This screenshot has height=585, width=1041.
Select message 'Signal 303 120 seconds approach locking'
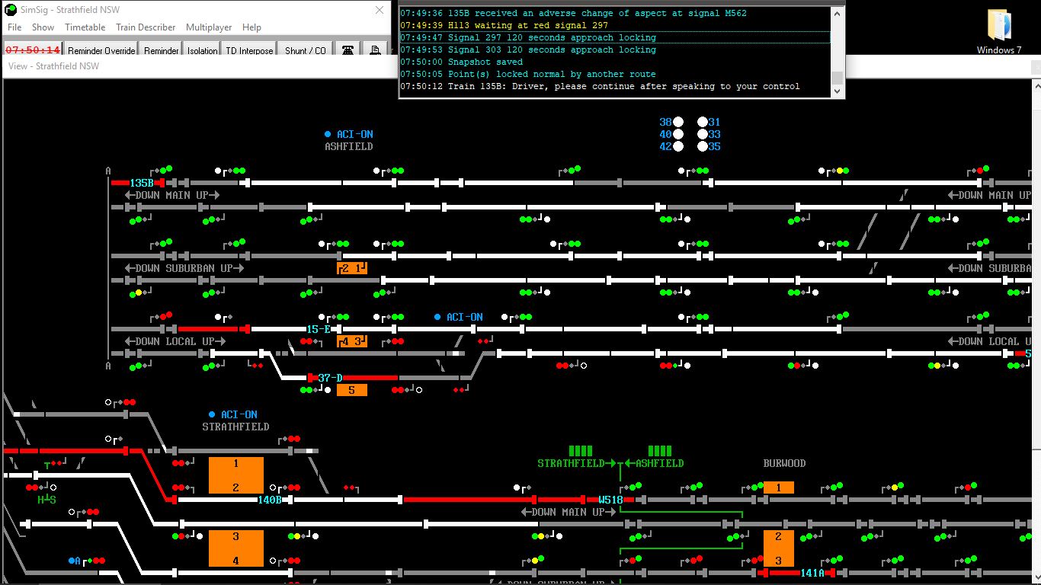click(x=614, y=50)
